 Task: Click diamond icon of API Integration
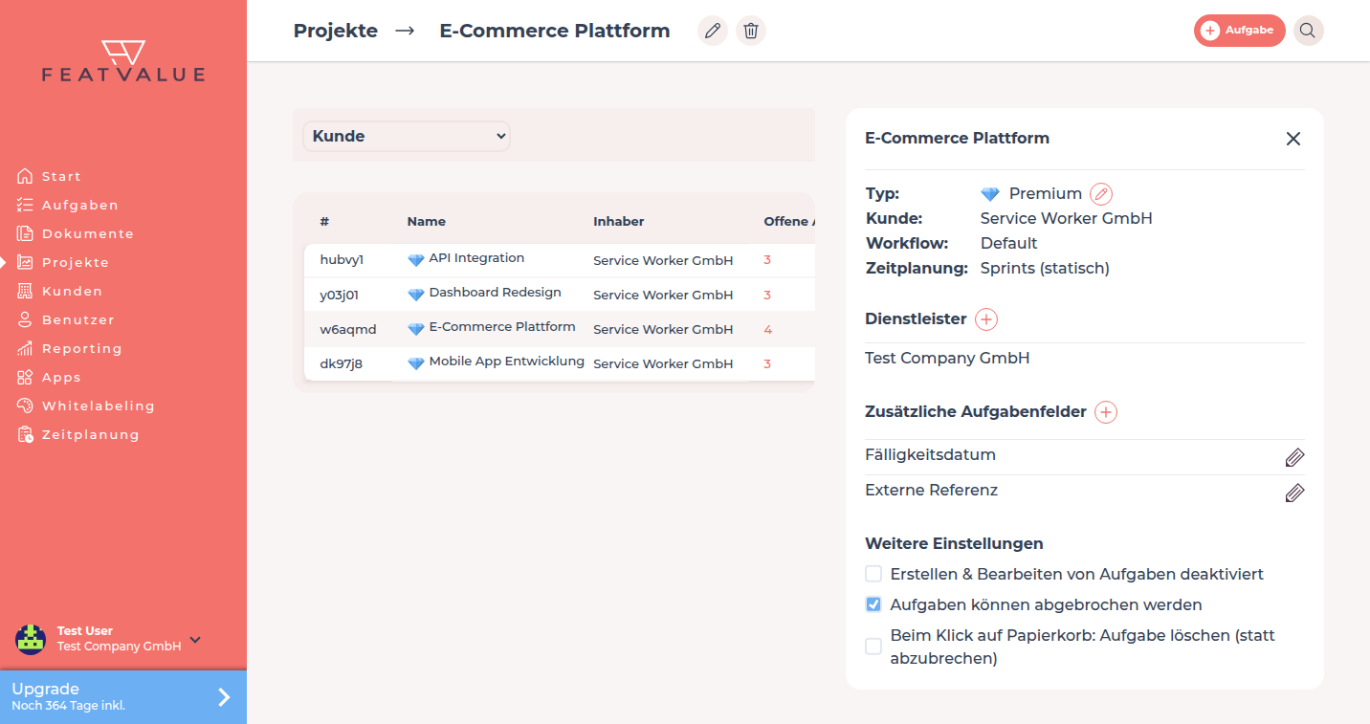pos(415,259)
